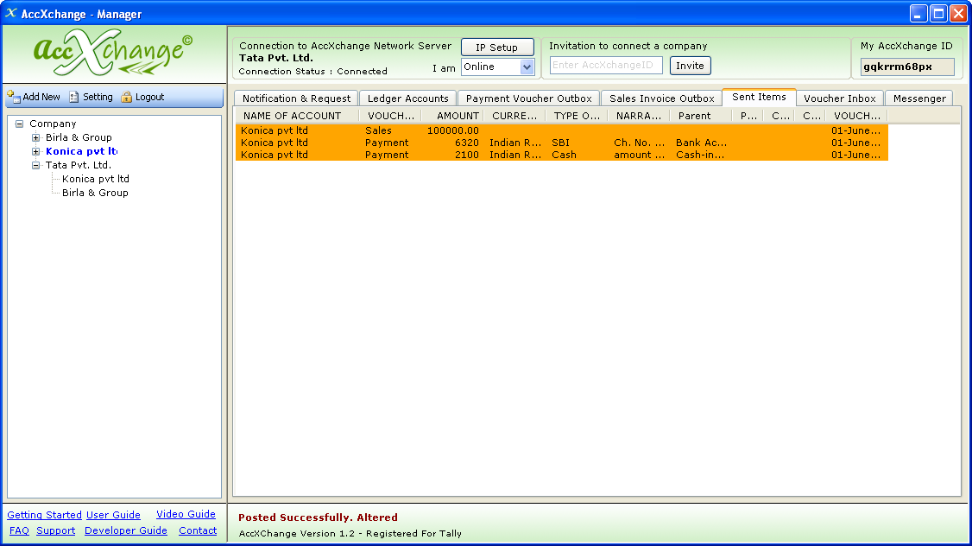Click the IP Setup button
The width and height of the screenshot is (972, 546).
click(x=497, y=48)
